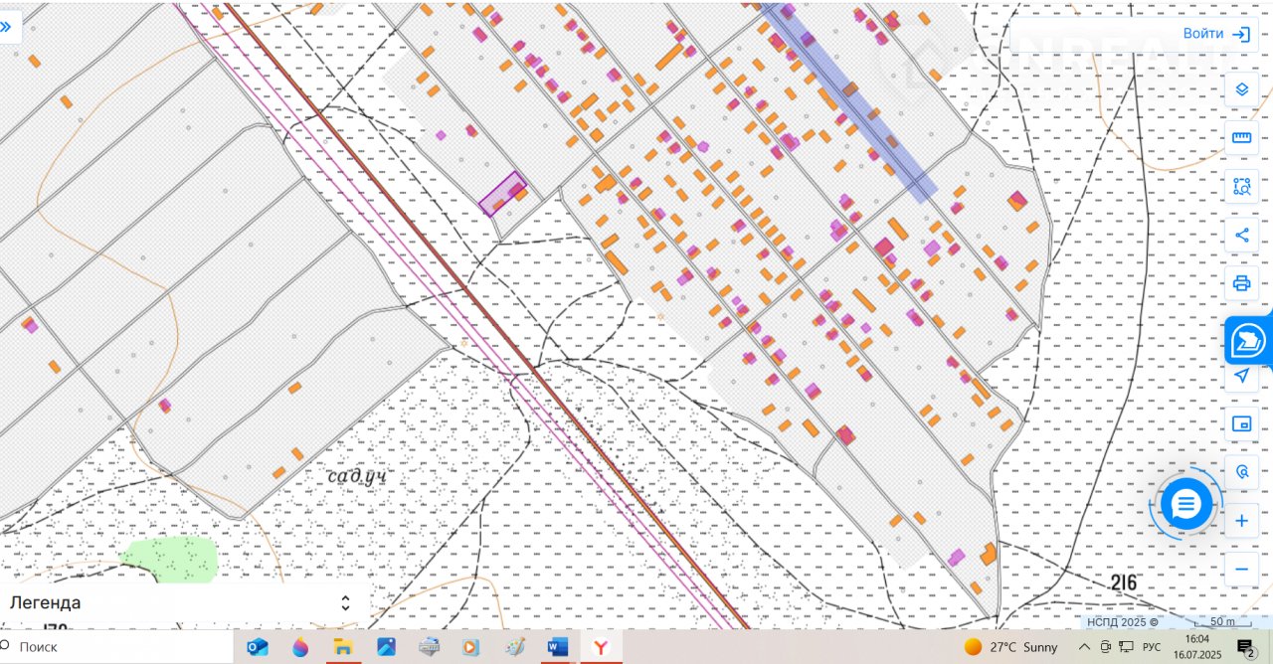1273x664 pixels.
Task: Click the Войти login button
Action: (x=1215, y=34)
